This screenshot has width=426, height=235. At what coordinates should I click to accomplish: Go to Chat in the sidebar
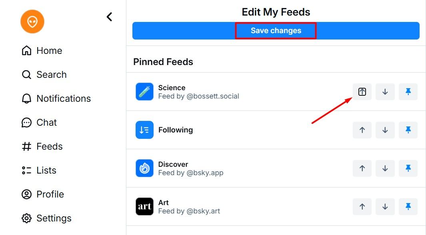[x=39, y=122]
